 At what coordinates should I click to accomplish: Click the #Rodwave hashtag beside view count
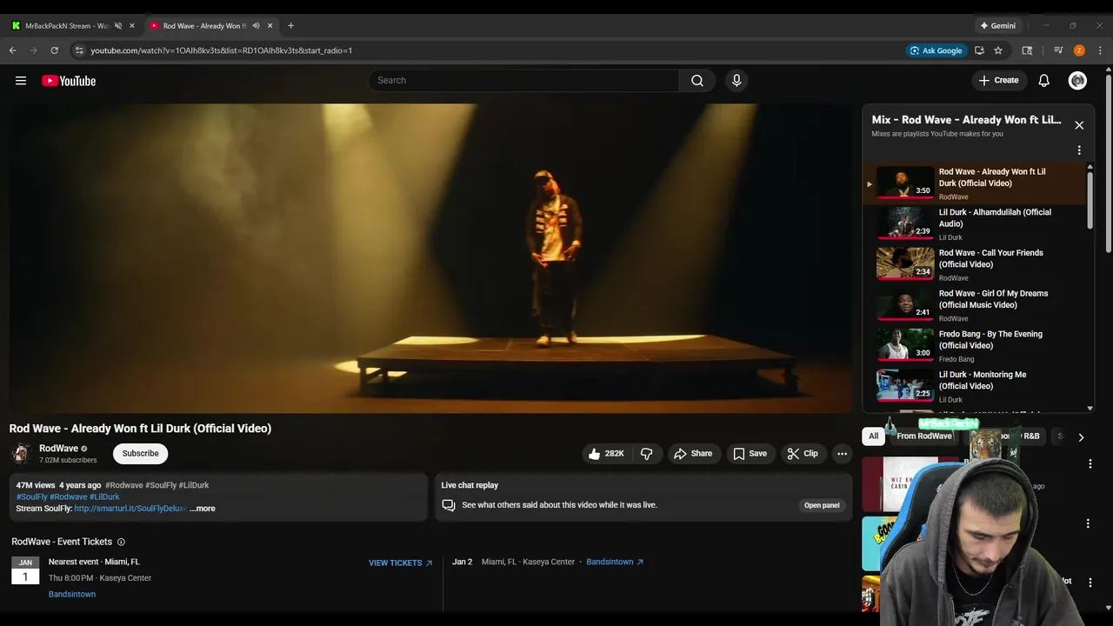(123, 485)
